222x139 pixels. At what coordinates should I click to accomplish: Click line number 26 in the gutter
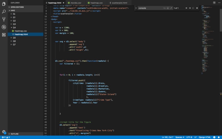[46, 61]
